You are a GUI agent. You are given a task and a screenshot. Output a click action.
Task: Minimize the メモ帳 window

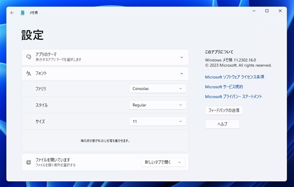tap(254, 11)
